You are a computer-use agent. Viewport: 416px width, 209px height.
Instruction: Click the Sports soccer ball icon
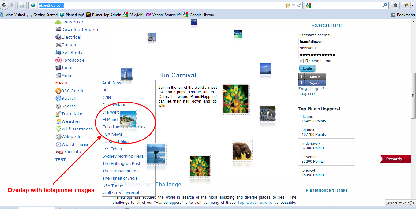tap(58, 106)
